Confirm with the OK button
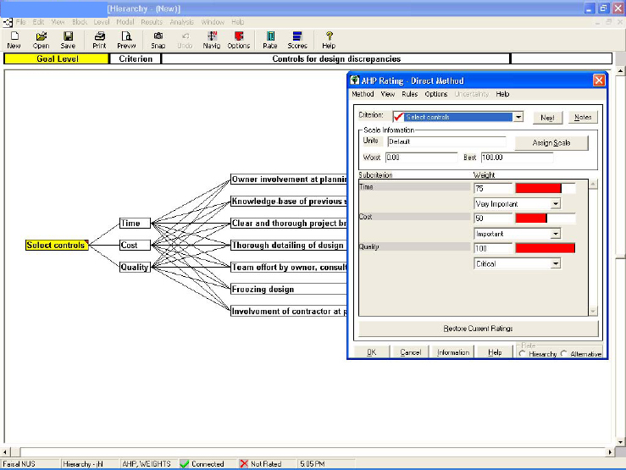Viewport: 626px width, 470px height. (x=371, y=352)
